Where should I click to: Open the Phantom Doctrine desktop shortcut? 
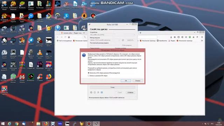[x=31, y=6]
